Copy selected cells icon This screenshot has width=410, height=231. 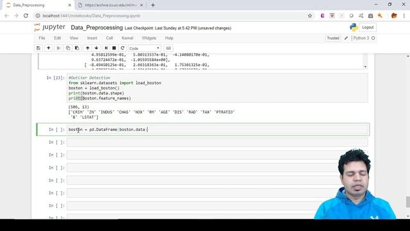point(68,48)
